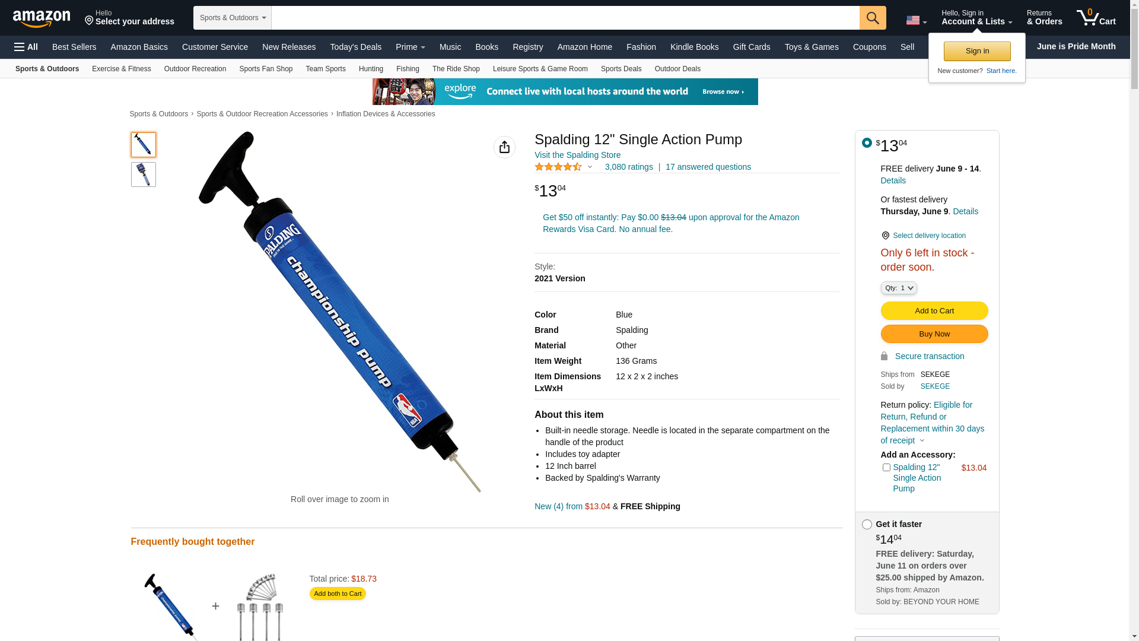This screenshot has height=641, width=1139.
Task: Open the Today's Deals nav item
Action: point(356,47)
